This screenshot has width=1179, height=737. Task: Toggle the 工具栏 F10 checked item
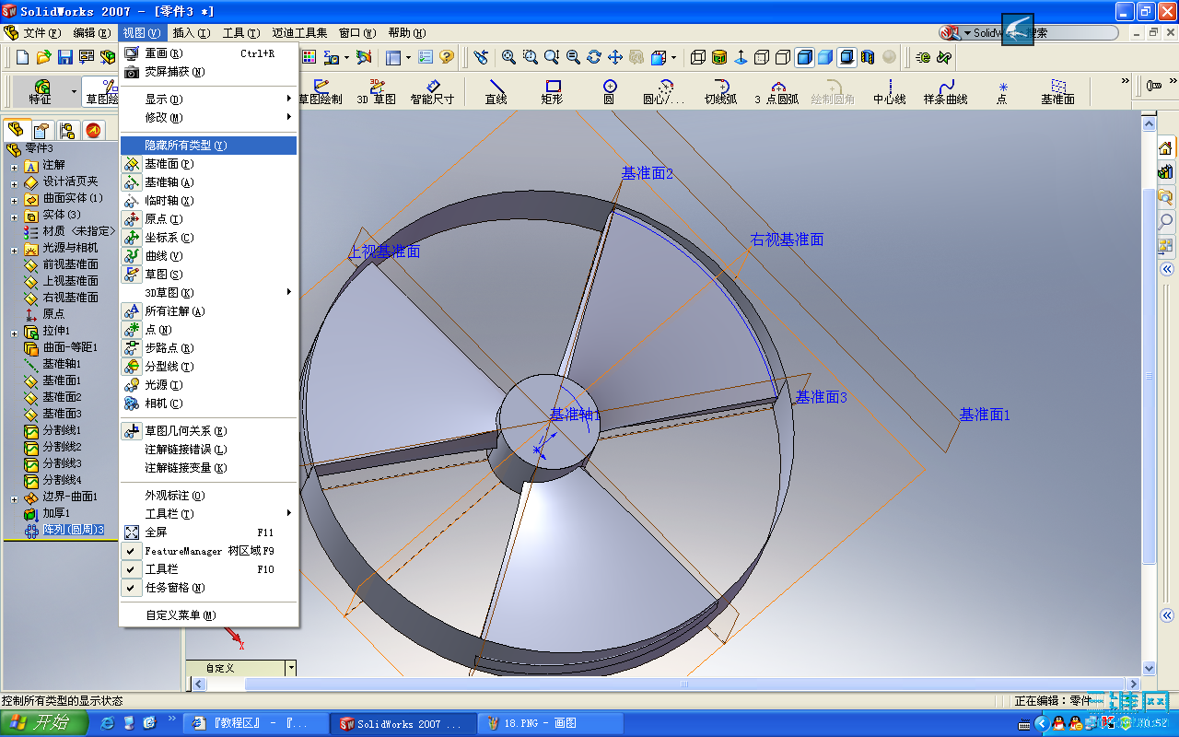(208, 569)
